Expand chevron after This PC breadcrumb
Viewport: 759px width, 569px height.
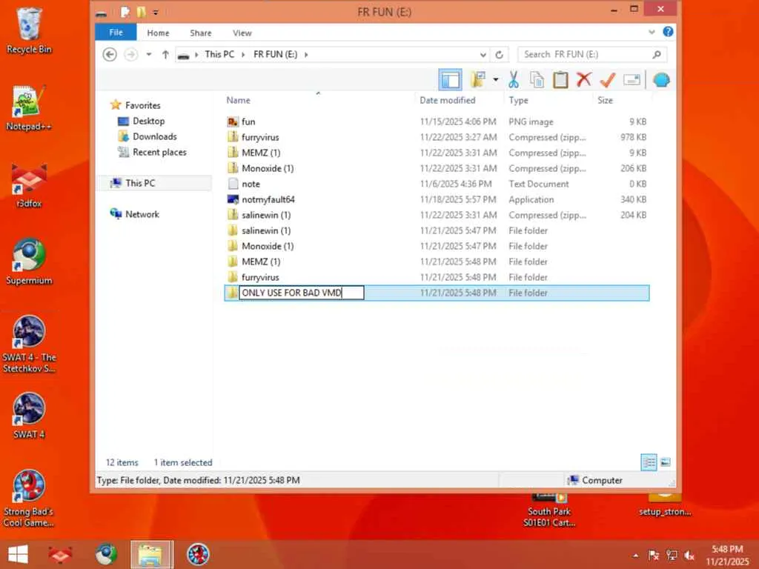tap(243, 55)
